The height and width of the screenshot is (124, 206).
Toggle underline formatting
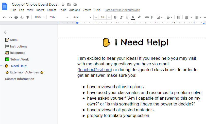(127, 17)
